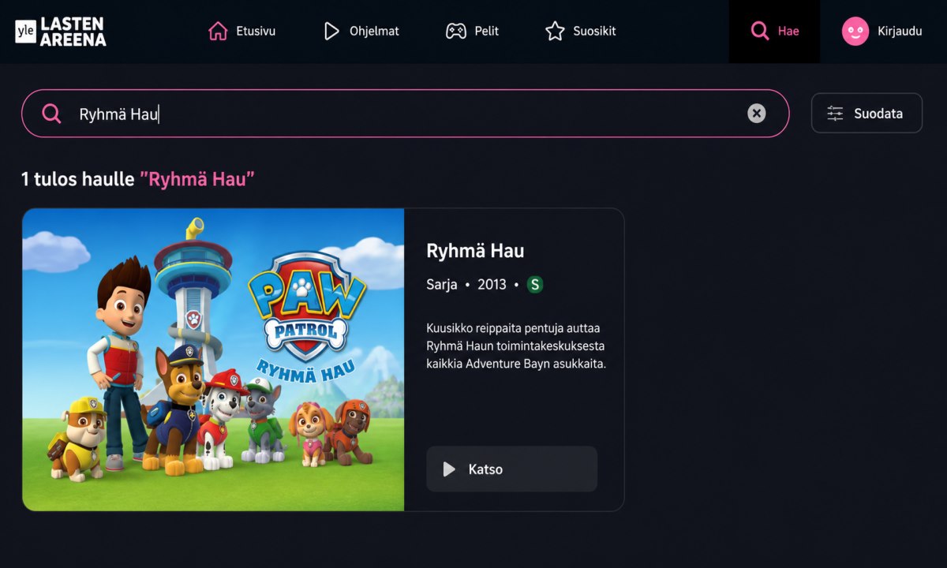Click the "2013" year text
This screenshot has width=947, height=568.
pos(492,285)
